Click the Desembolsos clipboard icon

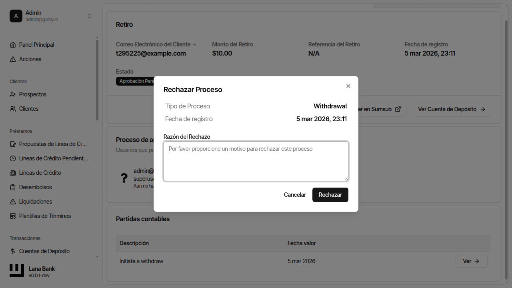(13, 187)
